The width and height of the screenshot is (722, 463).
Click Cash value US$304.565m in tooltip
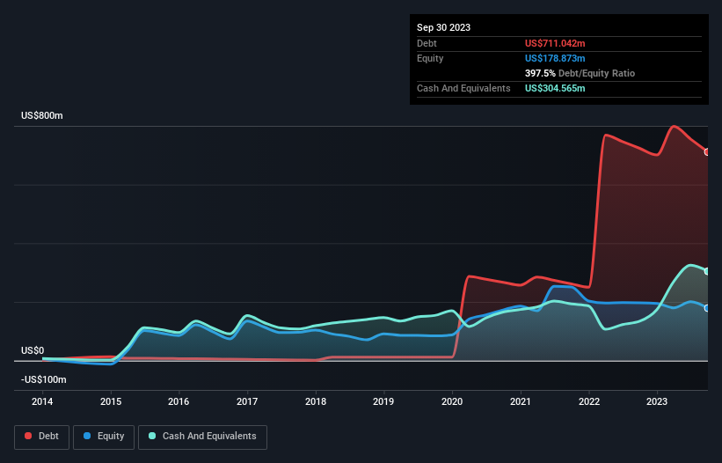tap(557, 88)
